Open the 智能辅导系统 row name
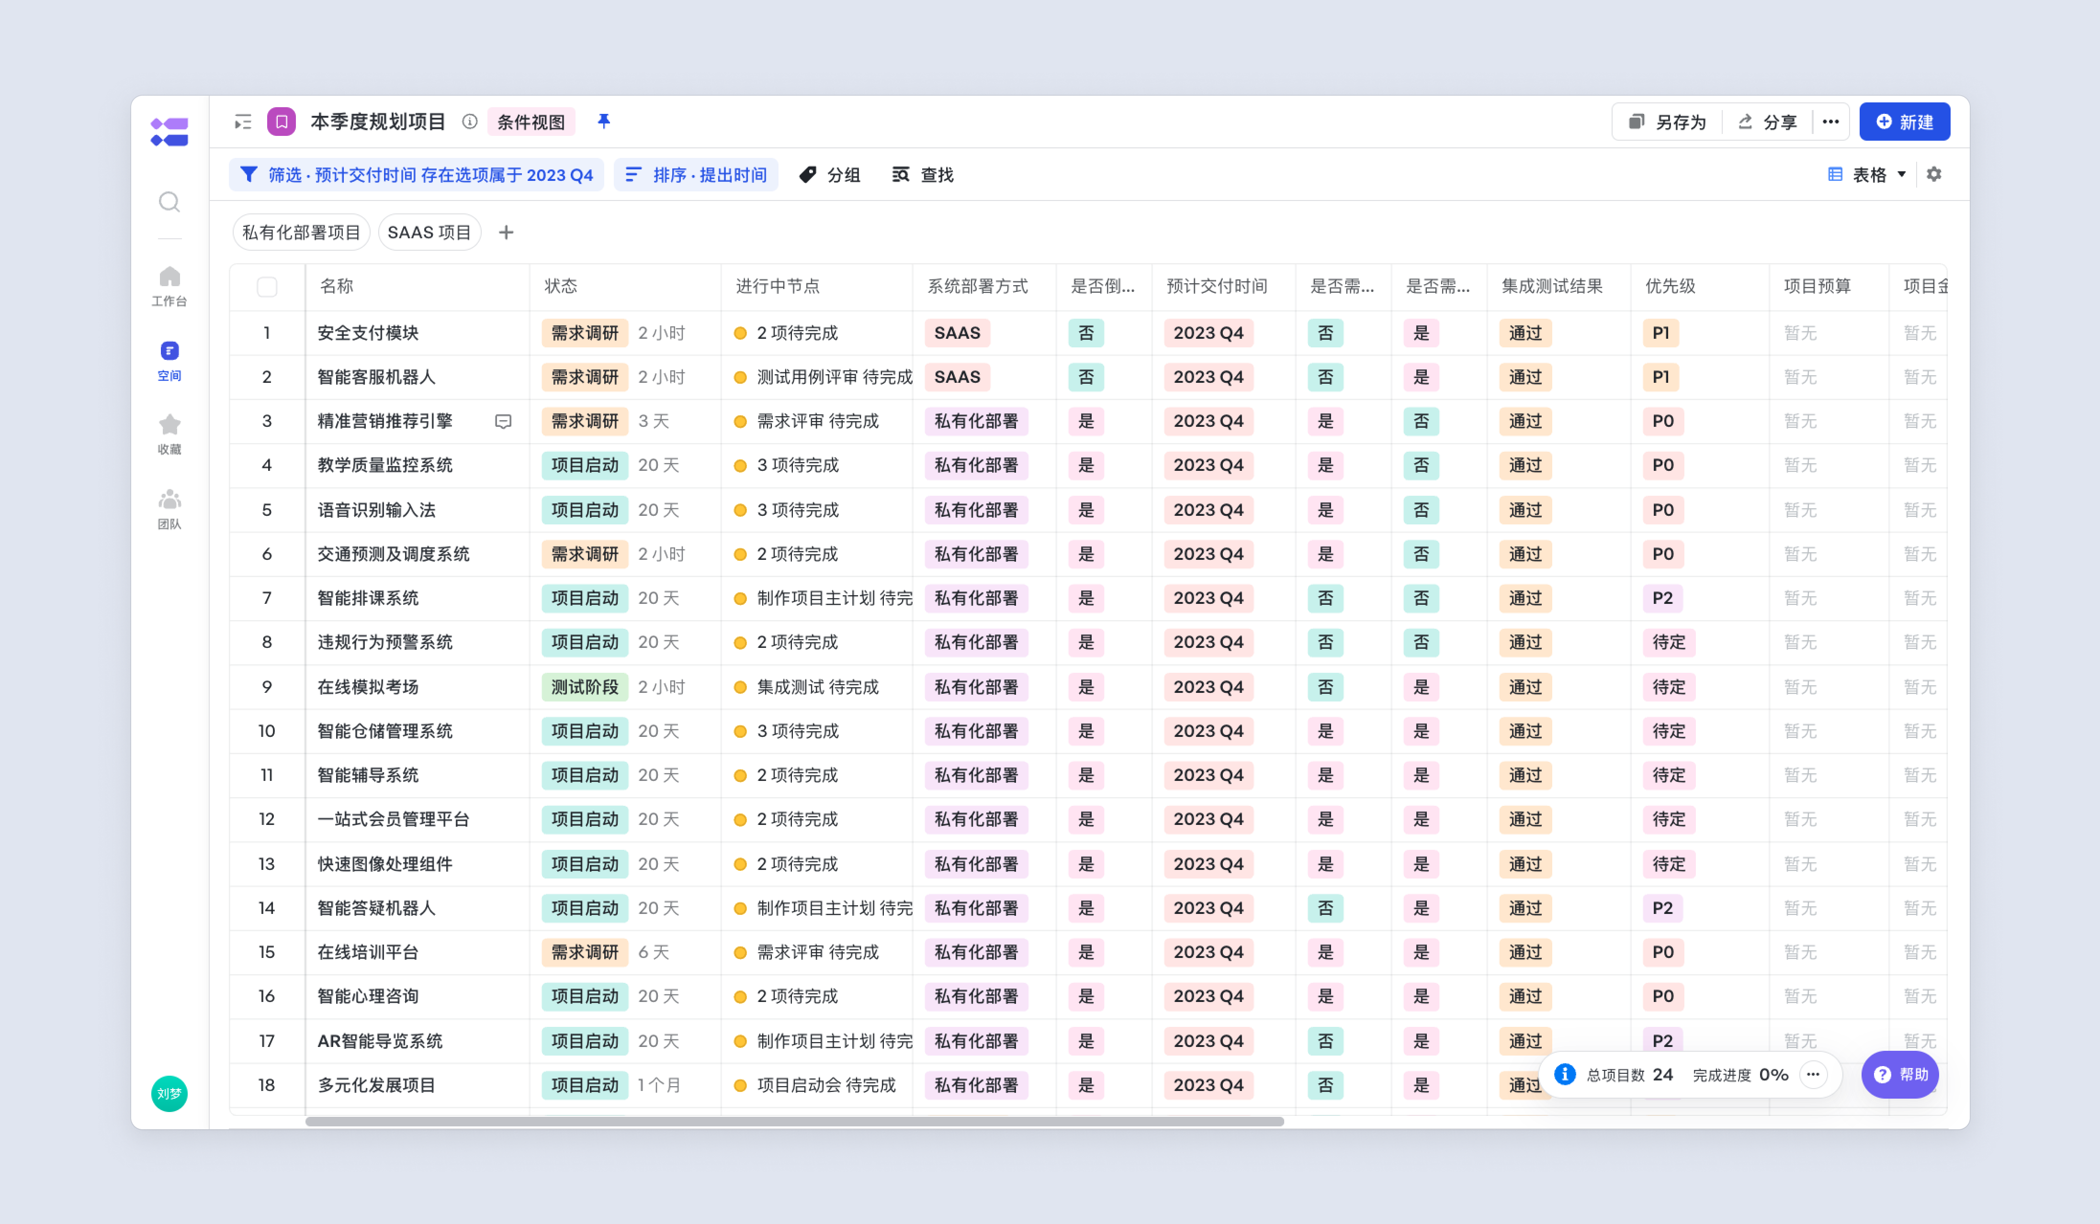Viewport: 2100px width, 1224px height. pyautogui.click(x=368, y=775)
